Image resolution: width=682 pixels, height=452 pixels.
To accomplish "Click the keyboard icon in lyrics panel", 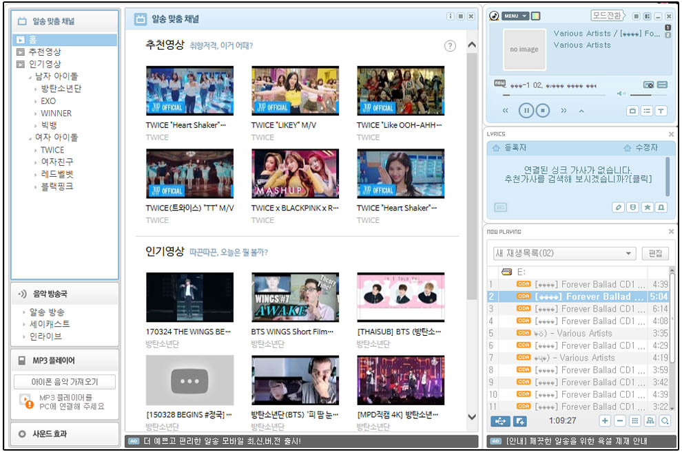I will tap(501, 207).
